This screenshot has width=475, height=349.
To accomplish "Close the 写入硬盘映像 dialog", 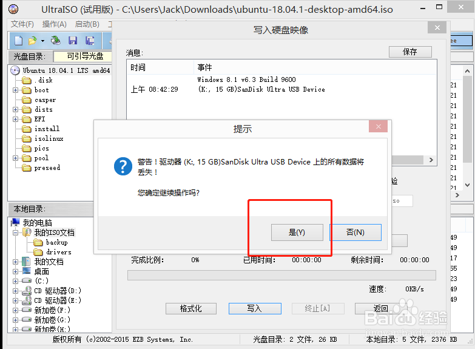I will coord(437,27).
